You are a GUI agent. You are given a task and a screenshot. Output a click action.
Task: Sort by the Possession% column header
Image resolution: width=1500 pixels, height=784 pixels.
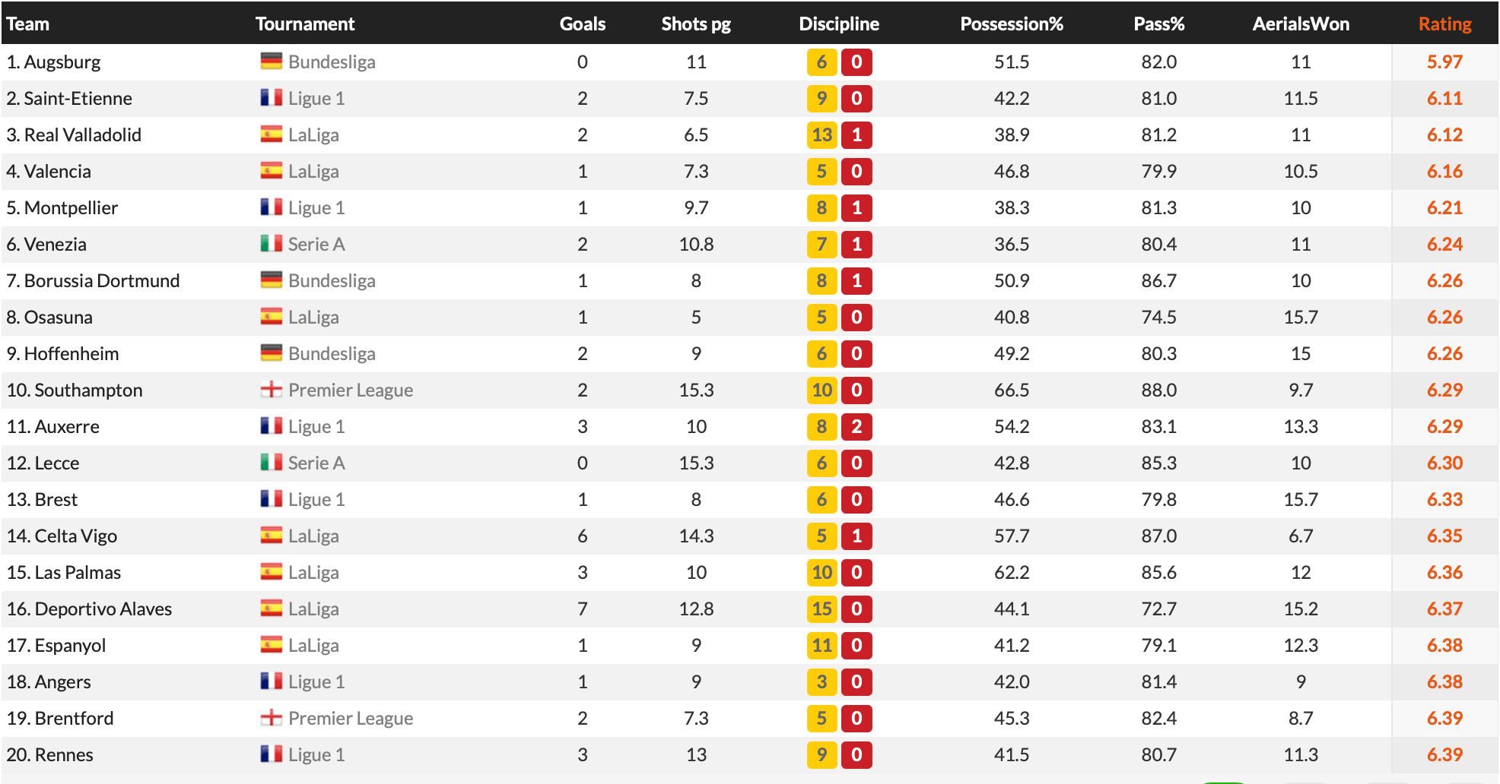tap(1011, 24)
